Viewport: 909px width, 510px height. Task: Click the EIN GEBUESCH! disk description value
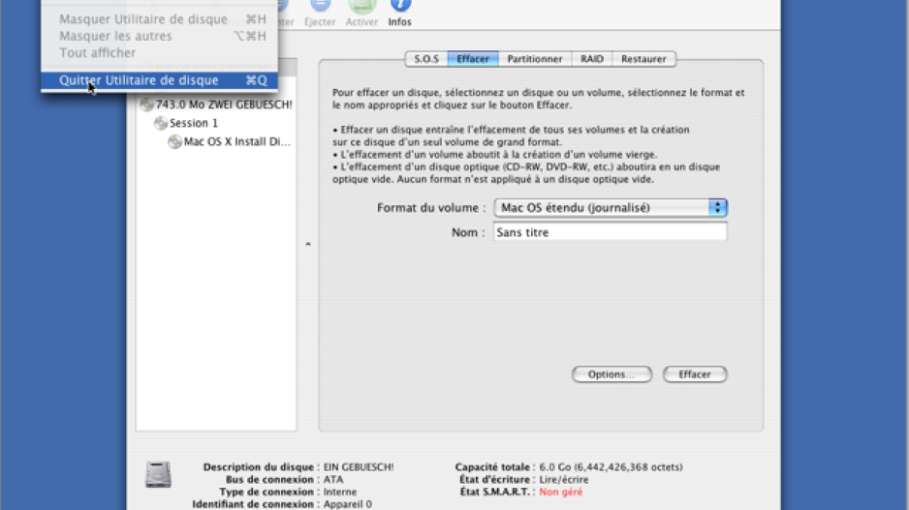point(359,467)
